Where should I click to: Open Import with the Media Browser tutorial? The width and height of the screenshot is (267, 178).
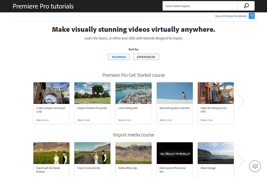pyautogui.click(x=51, y=160)
